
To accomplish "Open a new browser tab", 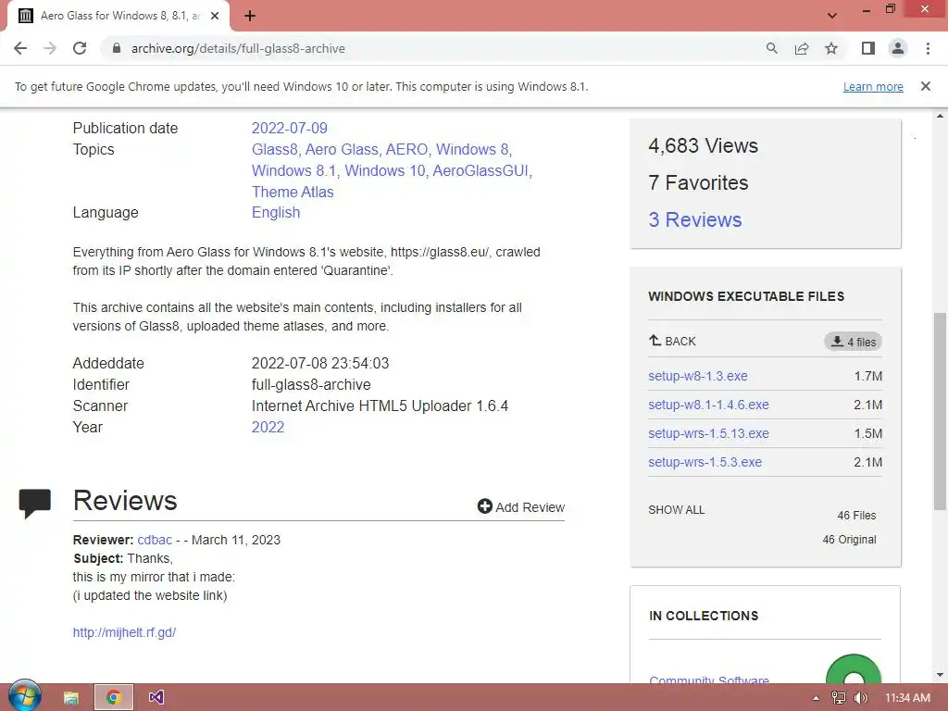I will click(x=250, y=16).
